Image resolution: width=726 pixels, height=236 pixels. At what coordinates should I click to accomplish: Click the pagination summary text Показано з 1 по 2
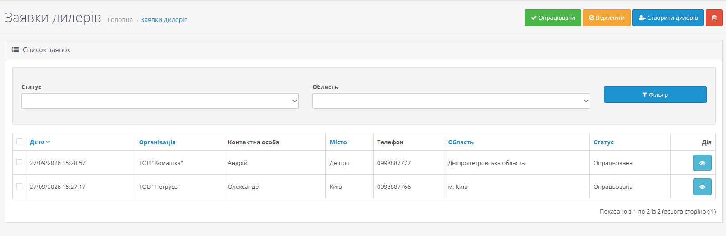pyautogui.click(x=658, y=211)
